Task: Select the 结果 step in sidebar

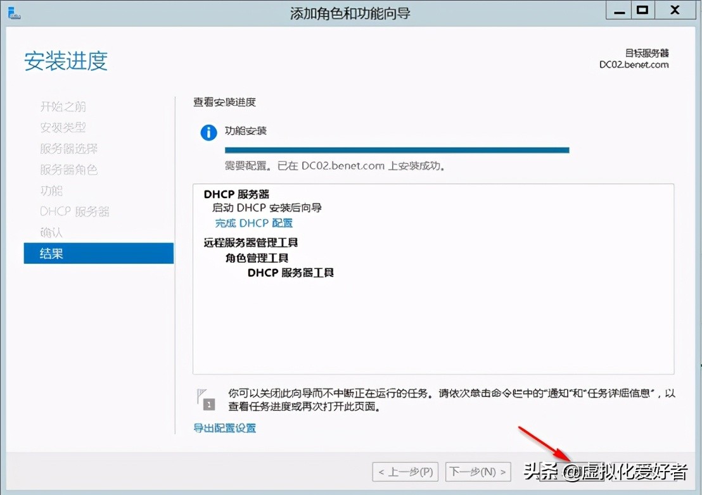Action: [98, 253]
